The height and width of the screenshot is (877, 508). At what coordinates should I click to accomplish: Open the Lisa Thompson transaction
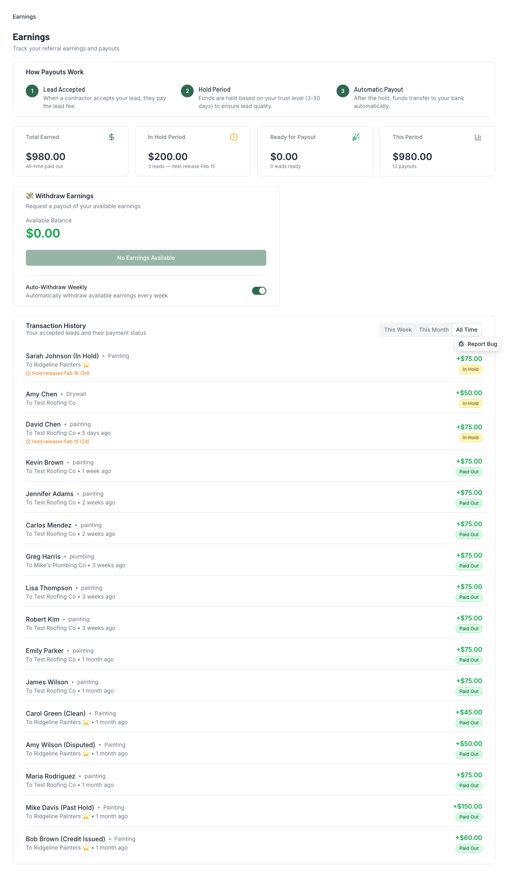pyautogui.click(x=254, y=592)
